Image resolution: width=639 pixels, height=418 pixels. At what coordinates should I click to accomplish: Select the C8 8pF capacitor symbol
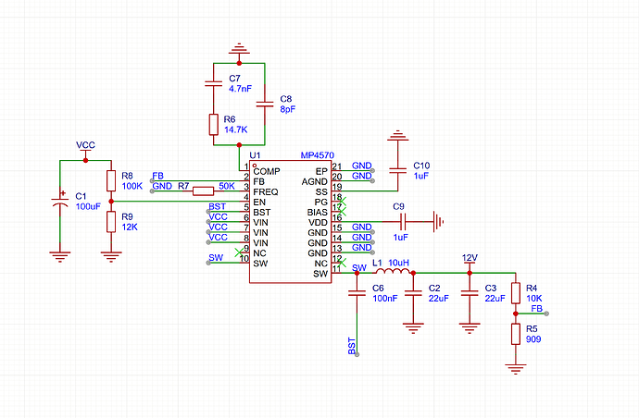(x=265, y=101)
